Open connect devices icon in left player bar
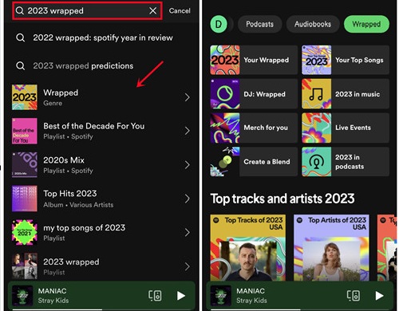Image resolution: width=399 pixels, height=311 pixels. (x=155, y=295)
